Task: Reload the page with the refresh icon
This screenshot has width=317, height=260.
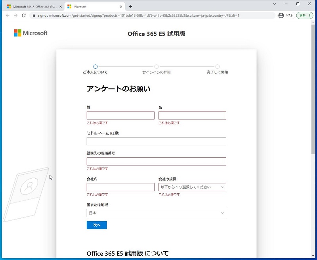Action: point(24,15)
